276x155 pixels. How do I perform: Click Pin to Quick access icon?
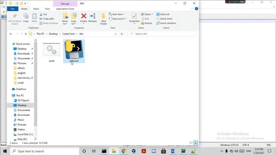pyautogui.click(x=15, y=17)
